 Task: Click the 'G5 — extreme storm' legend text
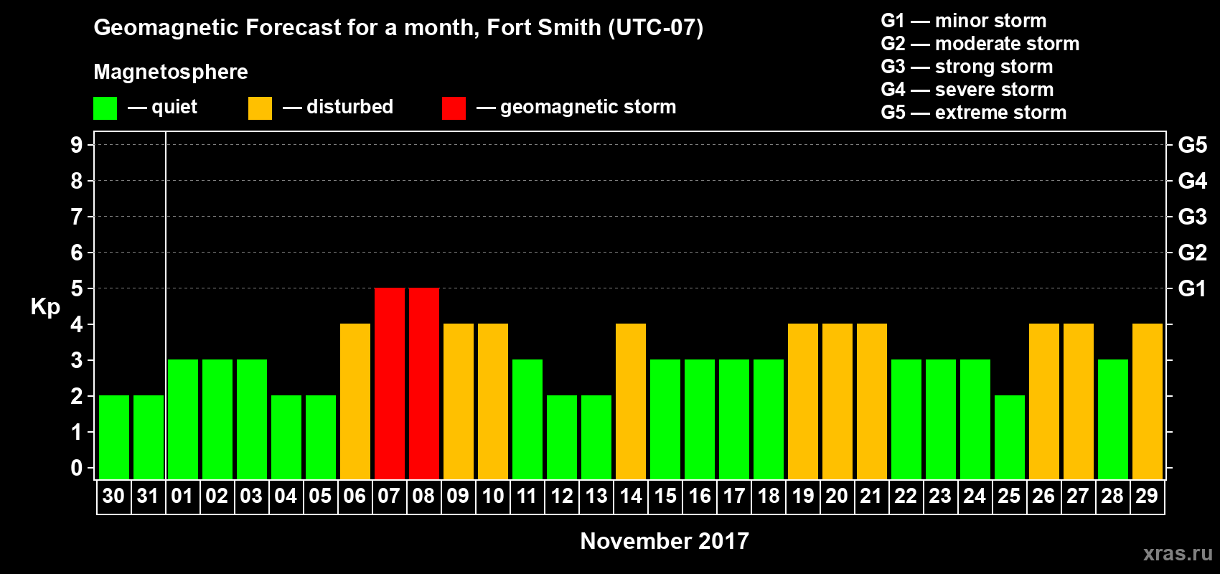974,113
